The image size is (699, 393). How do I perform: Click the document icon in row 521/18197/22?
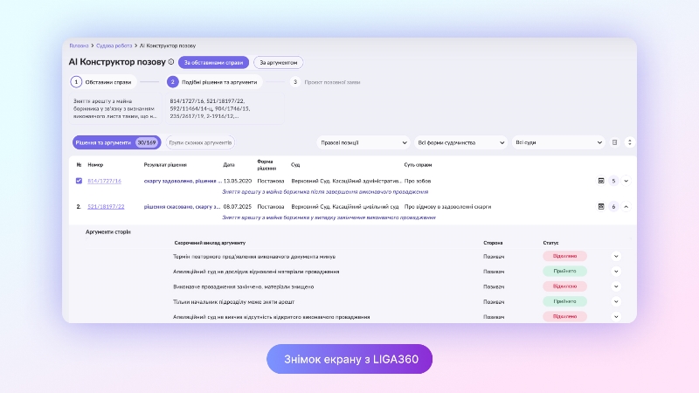[x=600, y=207]
